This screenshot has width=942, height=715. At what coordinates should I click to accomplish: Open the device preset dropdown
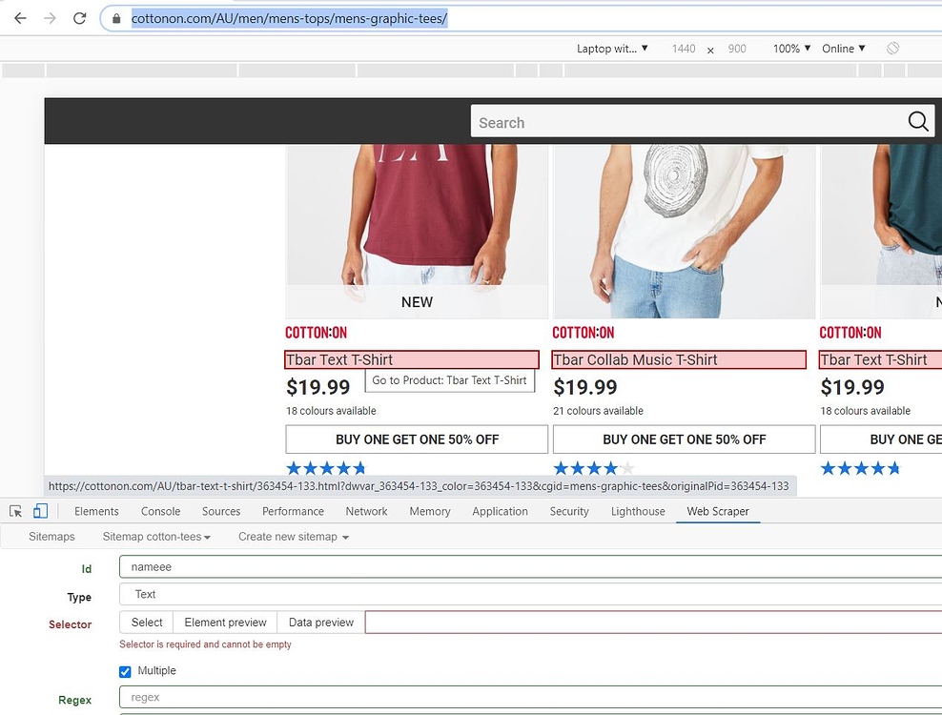tap(611, 49)
